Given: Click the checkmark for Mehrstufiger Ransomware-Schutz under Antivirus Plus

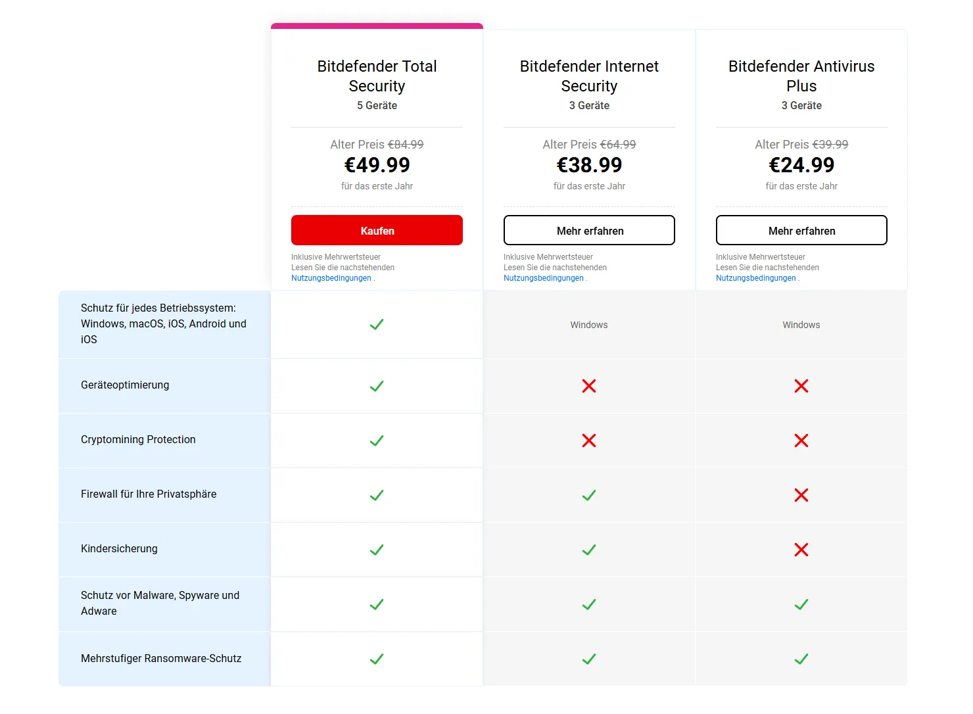Looking at the screenshot, I should point(801,659).
